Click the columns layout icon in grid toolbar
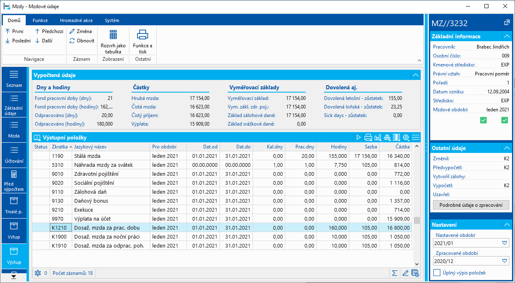 pyautogui.click(x=396, y=137)
